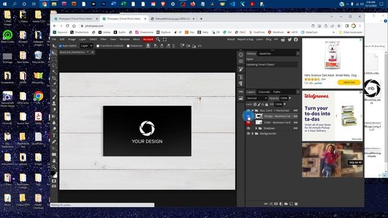The image size is (388, 218).
Task: Open the Filter menu
Action: pyautogui.click(x=104, y=39)
